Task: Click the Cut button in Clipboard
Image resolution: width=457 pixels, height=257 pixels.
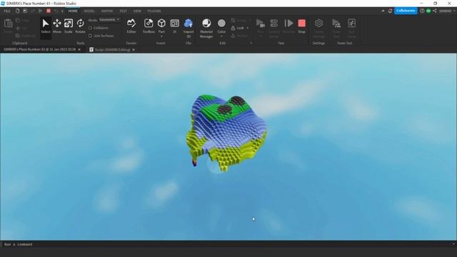Action: pyautogui.click(x=21, y=29)
